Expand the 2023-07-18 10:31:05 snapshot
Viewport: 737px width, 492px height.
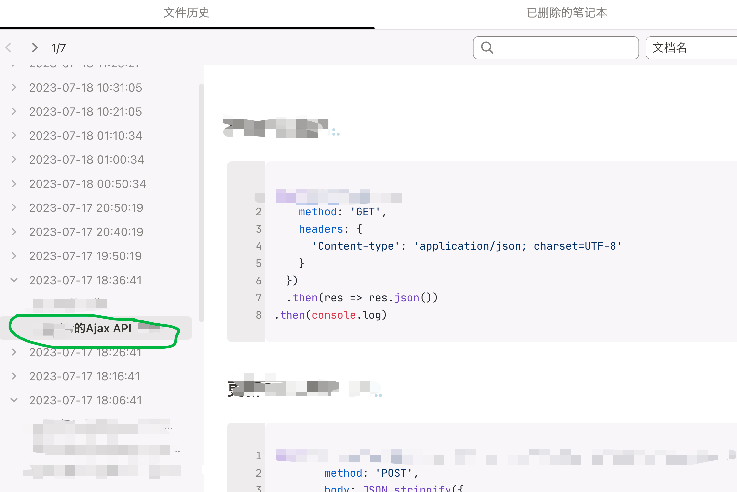tap(14, 88)
